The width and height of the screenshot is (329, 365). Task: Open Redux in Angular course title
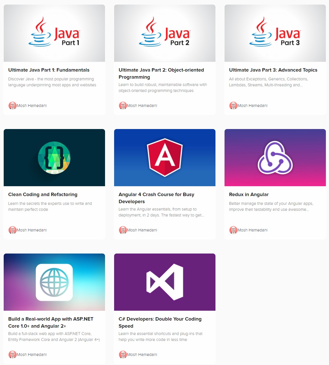click(x=249, y=194)
